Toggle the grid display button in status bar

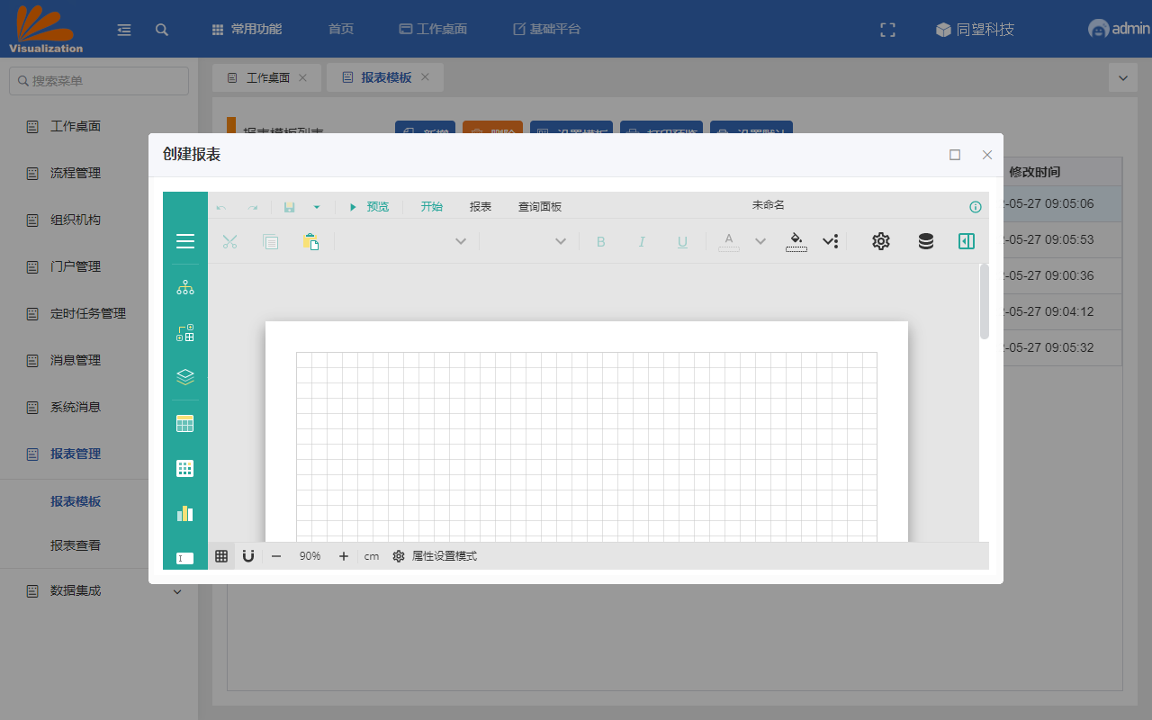pyautogui.click(x=221, y=556)
